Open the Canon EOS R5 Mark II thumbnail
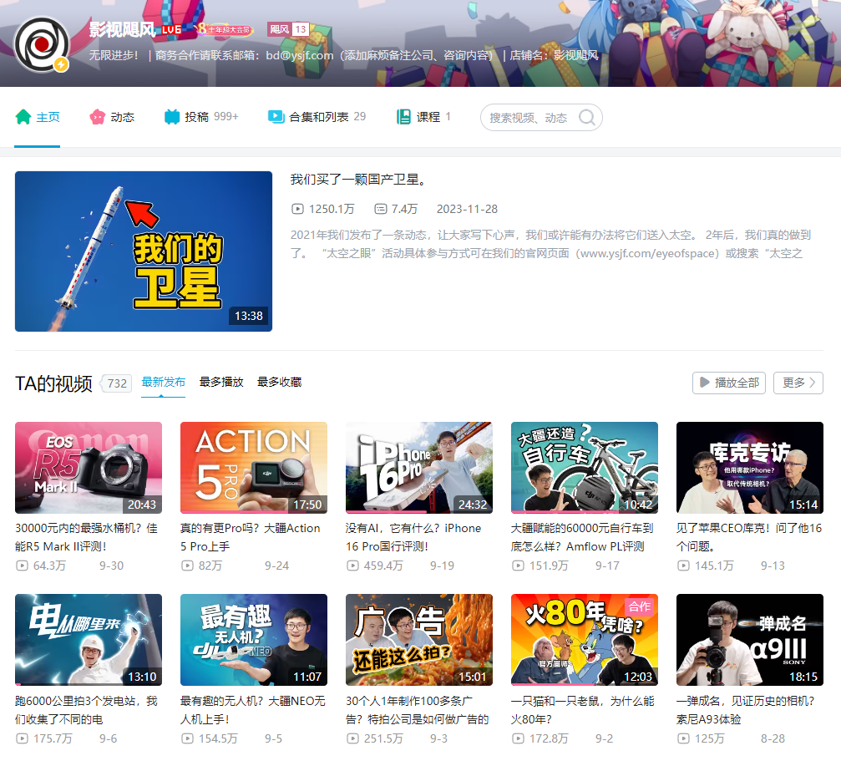Viewport: 841px width, 761px height. [x=89, y=468]
